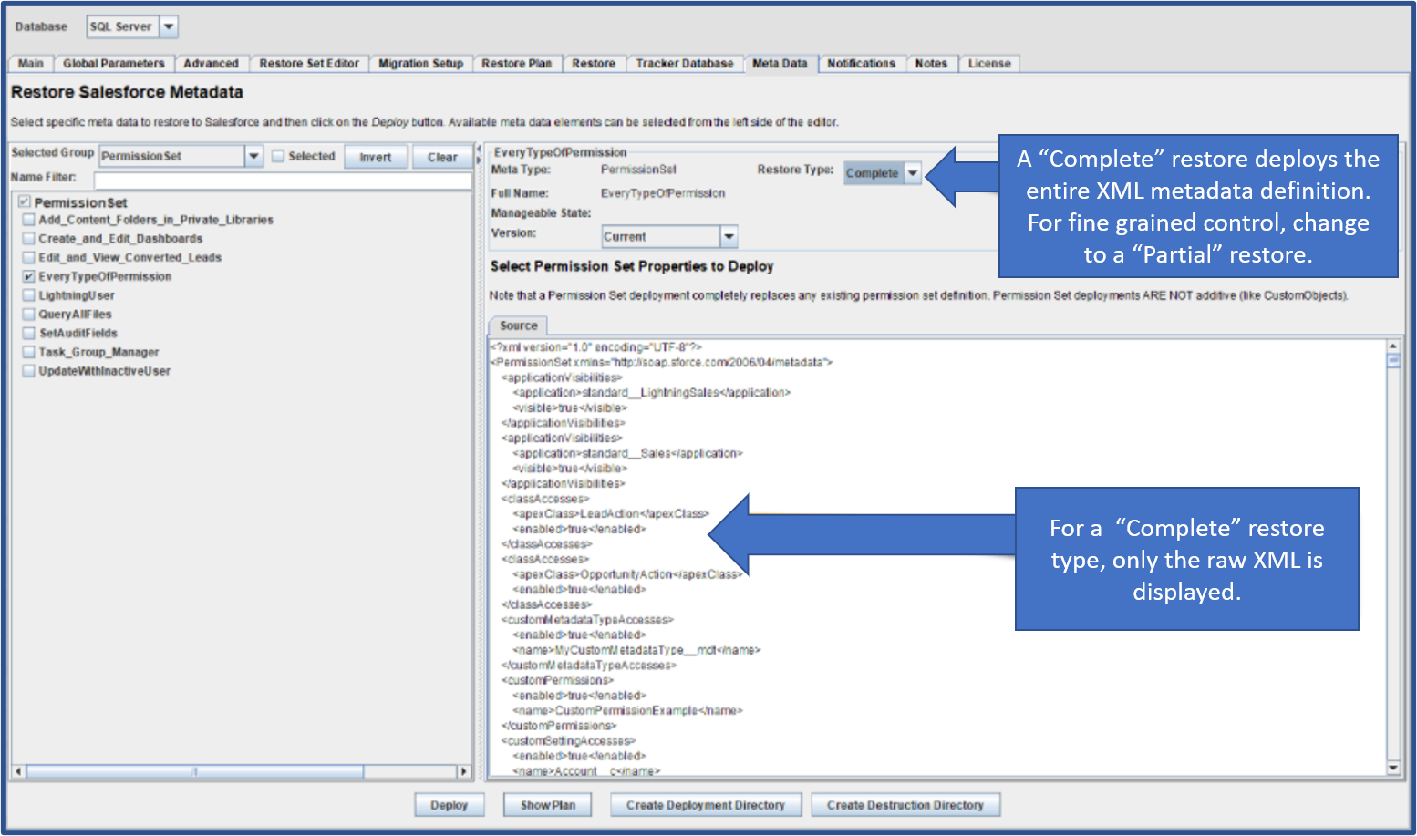Check the QueryAllFiles checkbox
1417x836 pixels.
[x=29, y=315]
